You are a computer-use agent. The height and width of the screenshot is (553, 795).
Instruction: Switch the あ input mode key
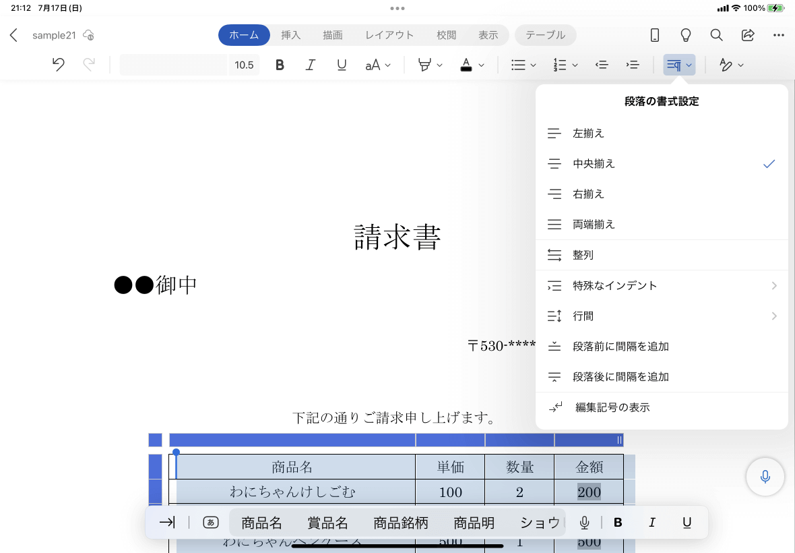coord(210,522)
